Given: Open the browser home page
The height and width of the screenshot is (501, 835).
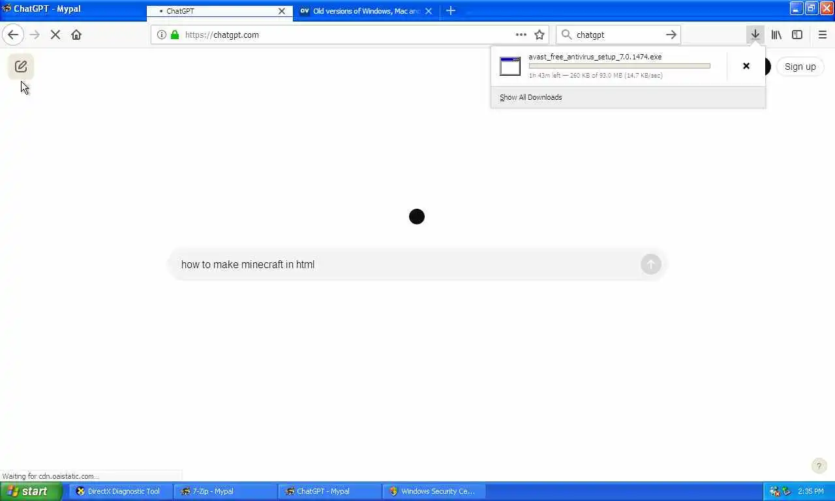Looking at the screenshot, I should point(76,35).
